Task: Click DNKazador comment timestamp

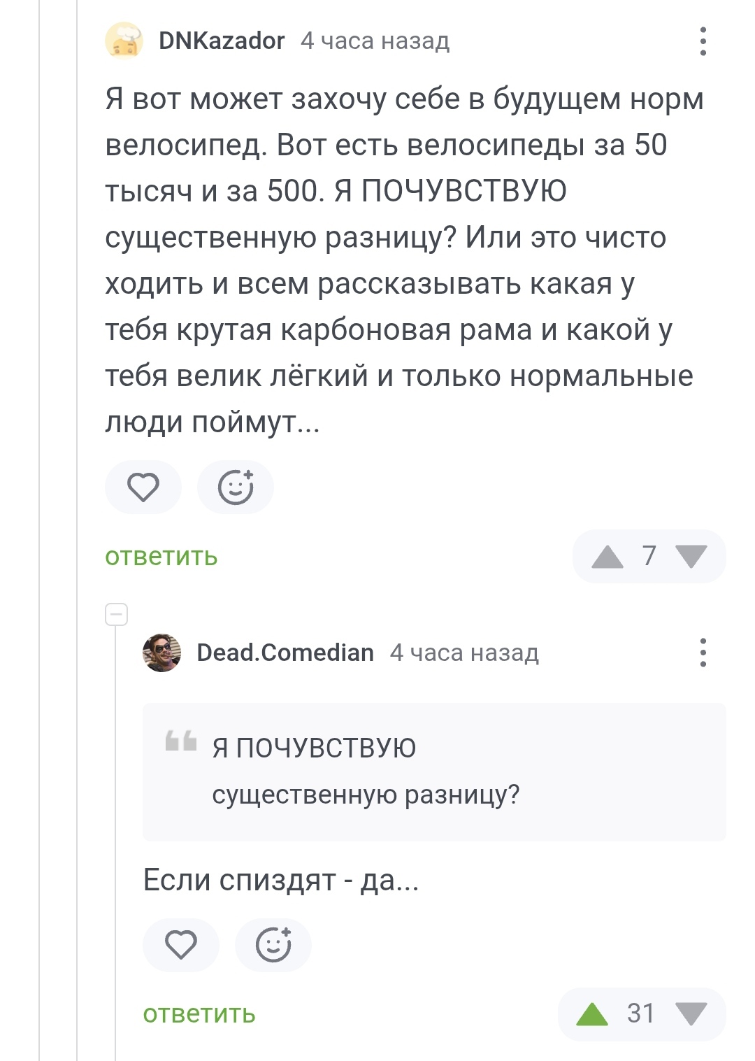Action: 375,41
